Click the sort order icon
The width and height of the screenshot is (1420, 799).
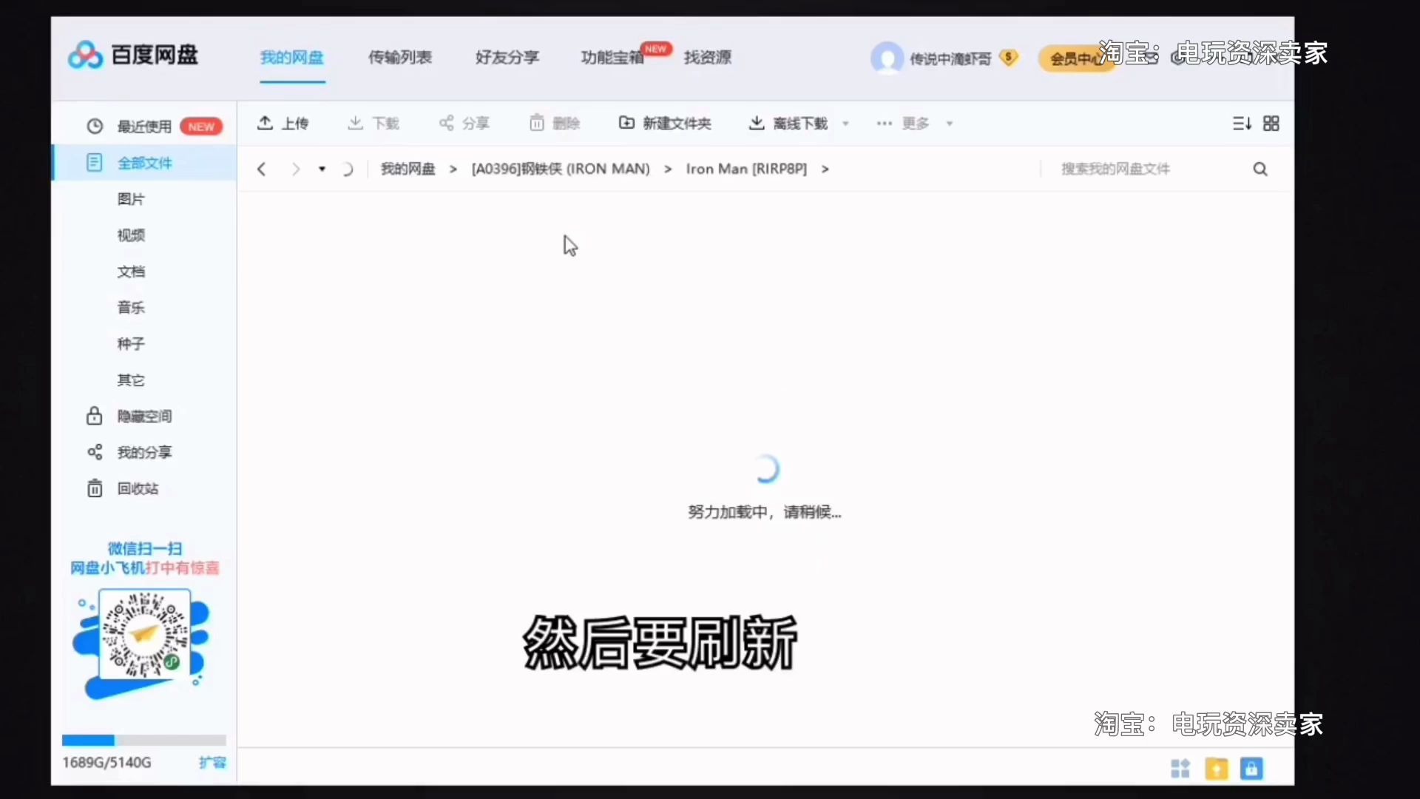tap(1242, 124)
